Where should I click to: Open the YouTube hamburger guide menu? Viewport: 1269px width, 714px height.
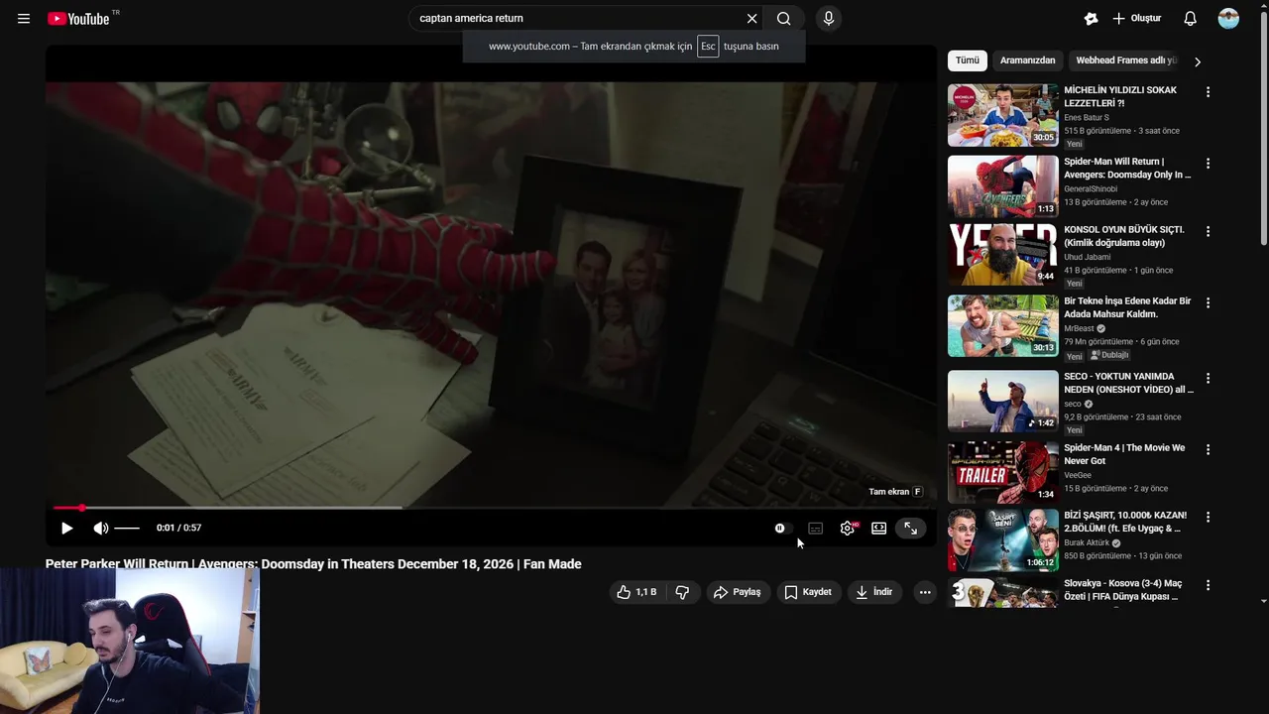(x=24, y=19)
